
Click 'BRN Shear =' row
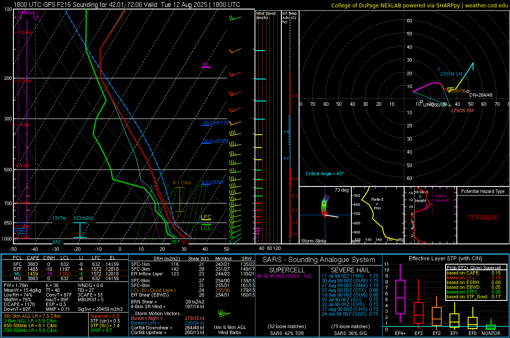click(x=168, y=302)
